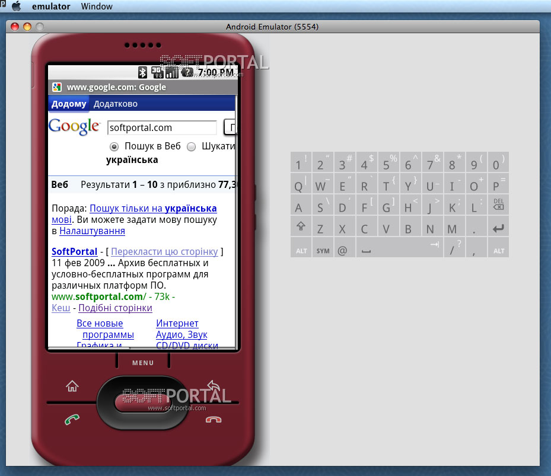Click the W key on keyboard

point(323,183)
